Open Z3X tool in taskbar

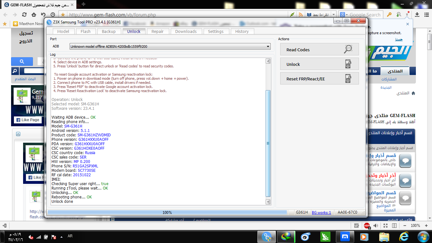point(267,237)
